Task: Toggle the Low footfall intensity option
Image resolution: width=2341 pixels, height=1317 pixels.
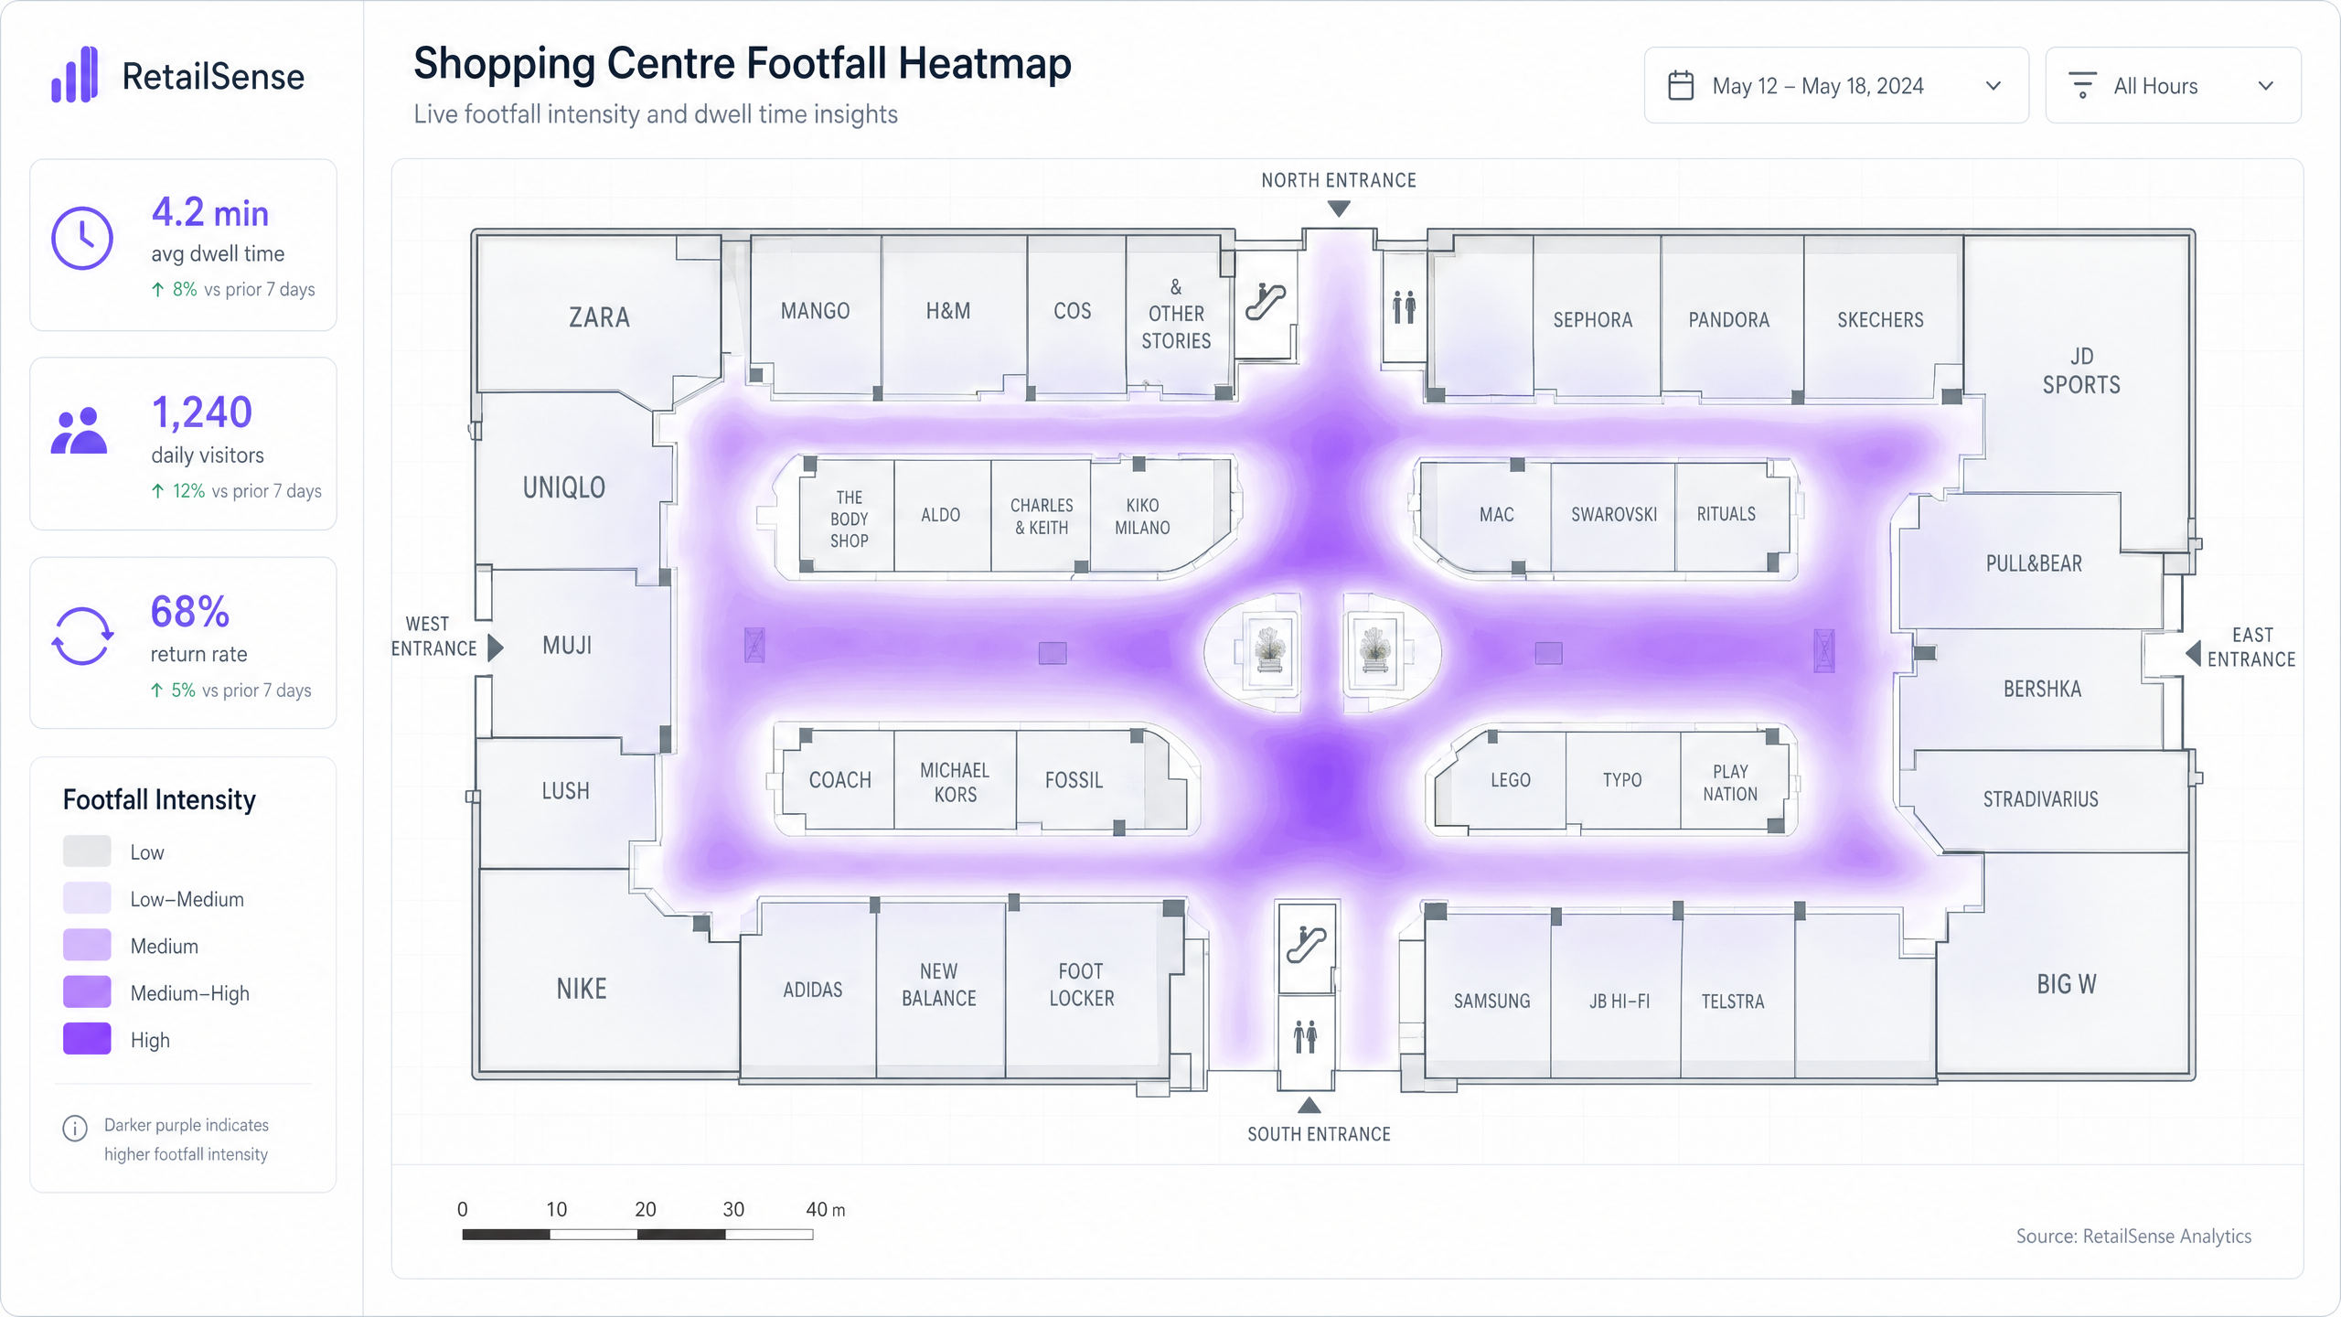Action: coord(87,851)
